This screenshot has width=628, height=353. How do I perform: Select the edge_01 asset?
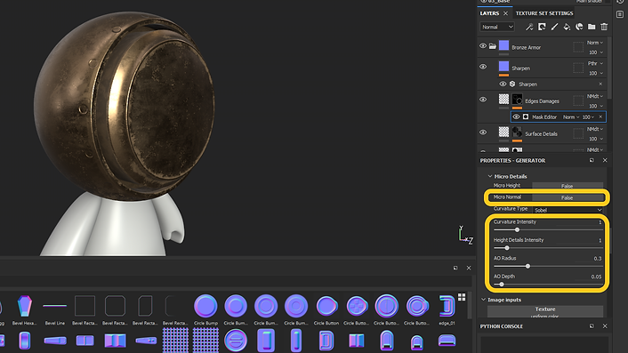pos(447,310)
